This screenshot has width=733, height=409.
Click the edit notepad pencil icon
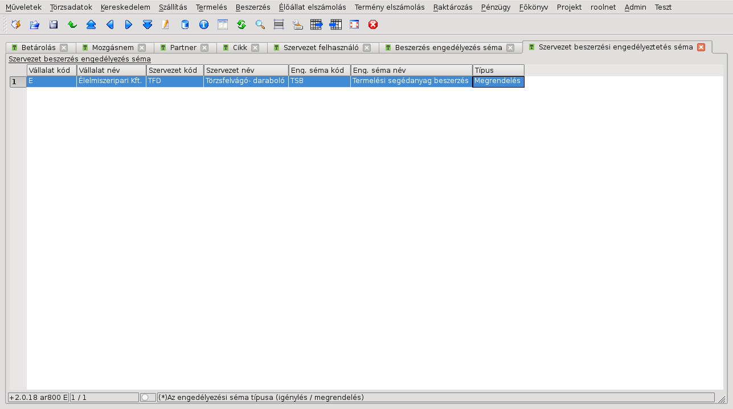coord(166,25)
